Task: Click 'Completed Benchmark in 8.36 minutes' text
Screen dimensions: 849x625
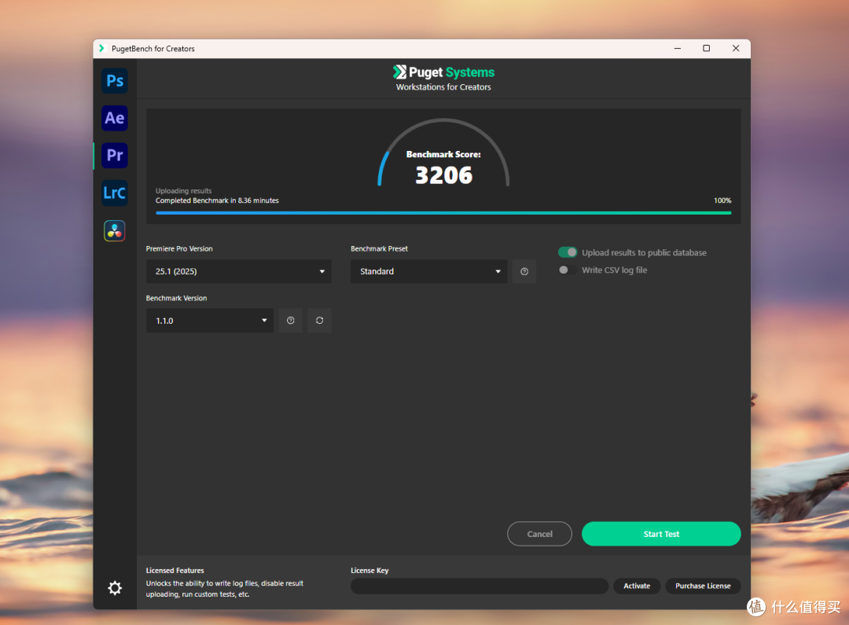Action: pyautogui.click(x=217, y=200)
